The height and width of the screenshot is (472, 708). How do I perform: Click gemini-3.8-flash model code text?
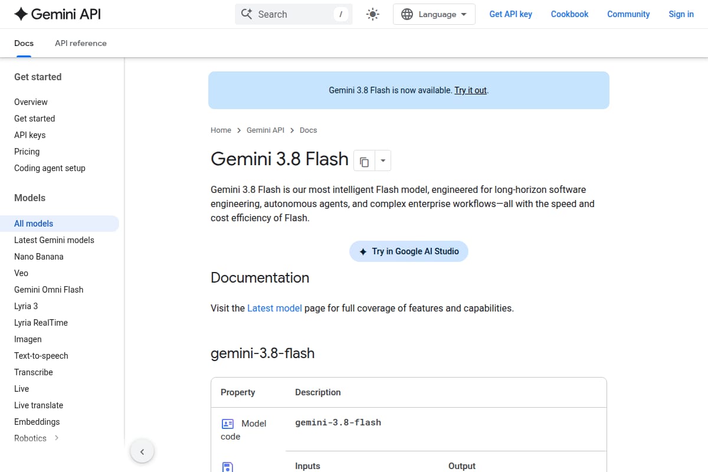338,422
